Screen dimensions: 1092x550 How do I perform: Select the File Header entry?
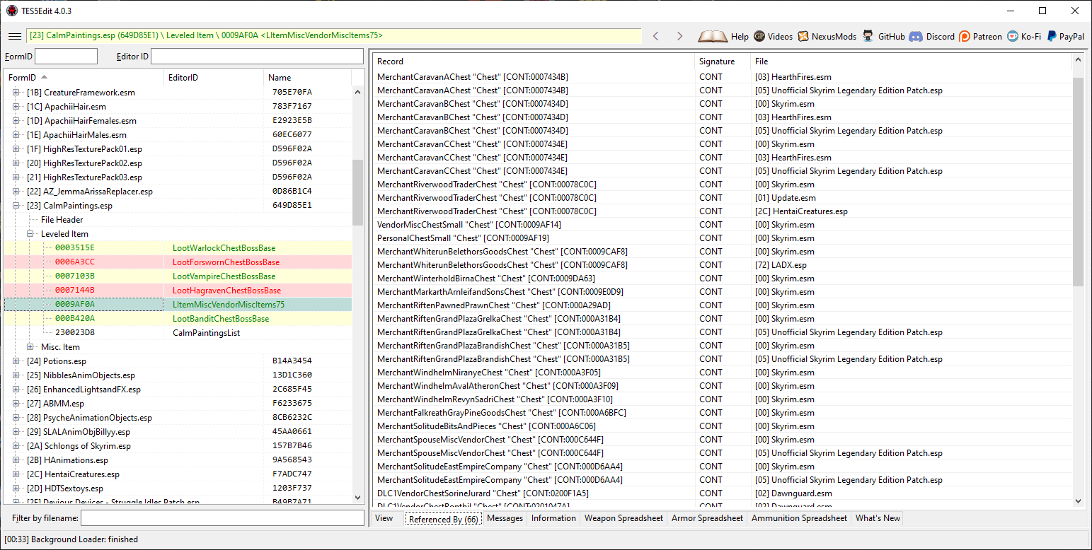coord(62,220)
